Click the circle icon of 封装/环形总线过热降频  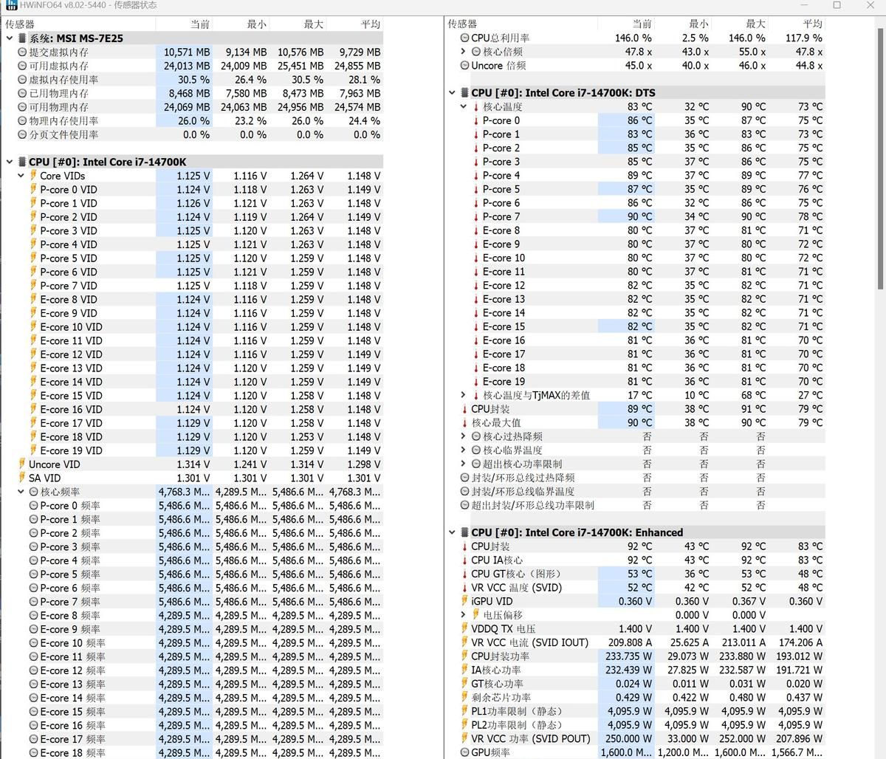(x=464, y=478)
